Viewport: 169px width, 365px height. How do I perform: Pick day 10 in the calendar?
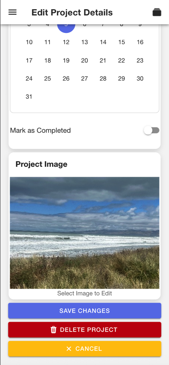coord(29,42)
